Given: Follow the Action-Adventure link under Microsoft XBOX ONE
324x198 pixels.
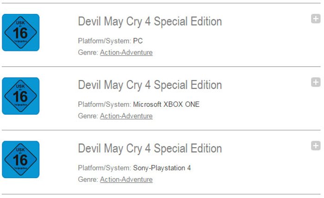Looking at the screenshot, I should click(x=126, y=116).
